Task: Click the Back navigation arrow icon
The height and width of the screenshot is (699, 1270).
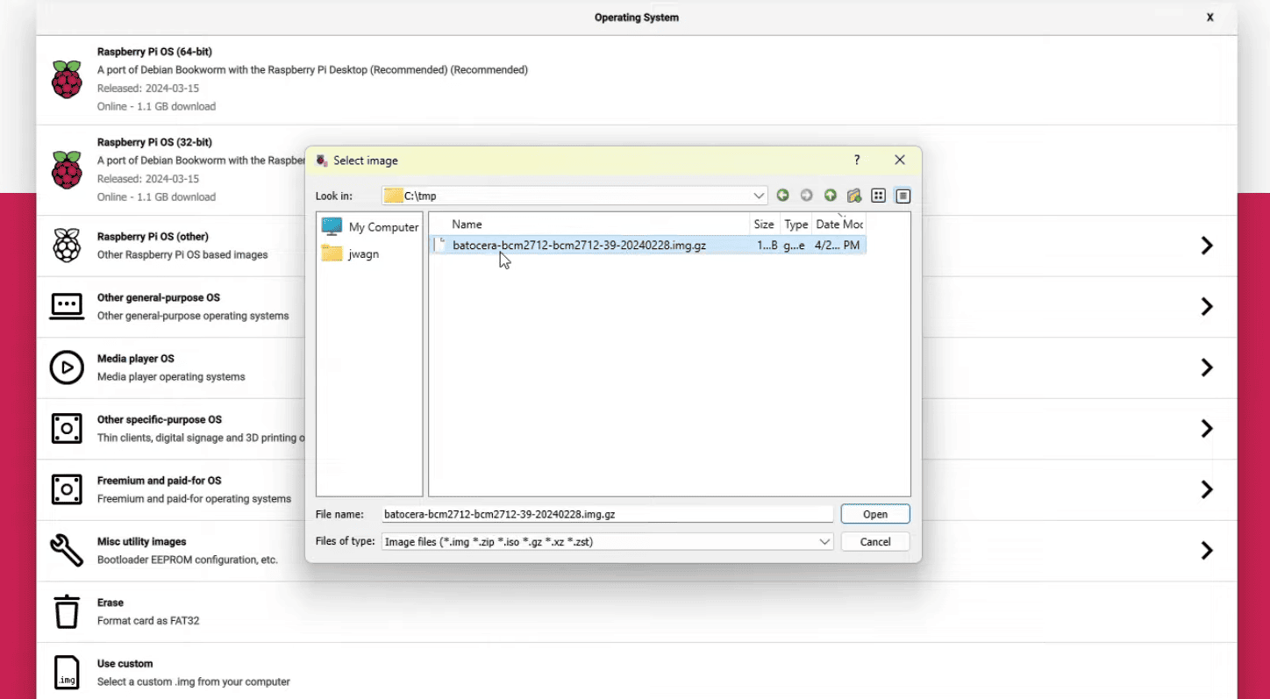Action: [782, 196]
